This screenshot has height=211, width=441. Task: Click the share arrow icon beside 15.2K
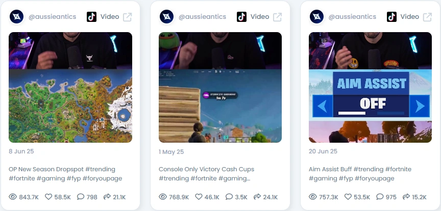(x=406, y=197)
